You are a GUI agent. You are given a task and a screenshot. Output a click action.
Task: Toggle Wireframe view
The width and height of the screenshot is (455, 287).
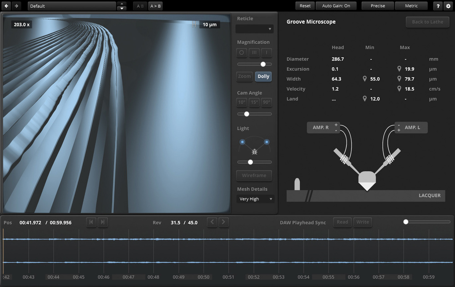point(254,176)
